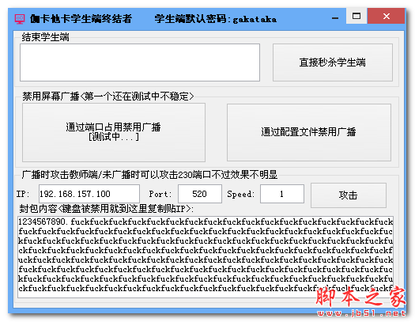Click the IP: label
Viewport: 415px width, 322px height.
23,194
